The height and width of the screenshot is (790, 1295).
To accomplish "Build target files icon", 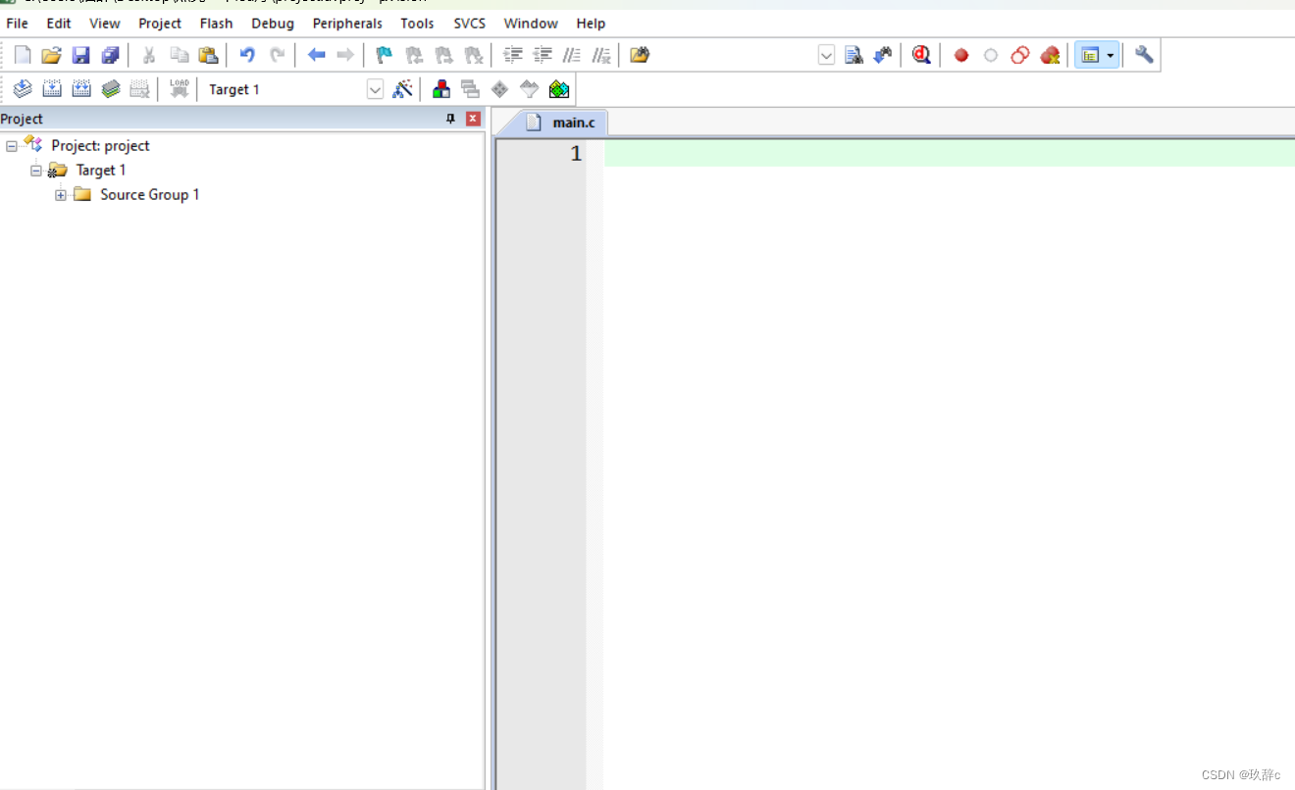I will (52, 89).
